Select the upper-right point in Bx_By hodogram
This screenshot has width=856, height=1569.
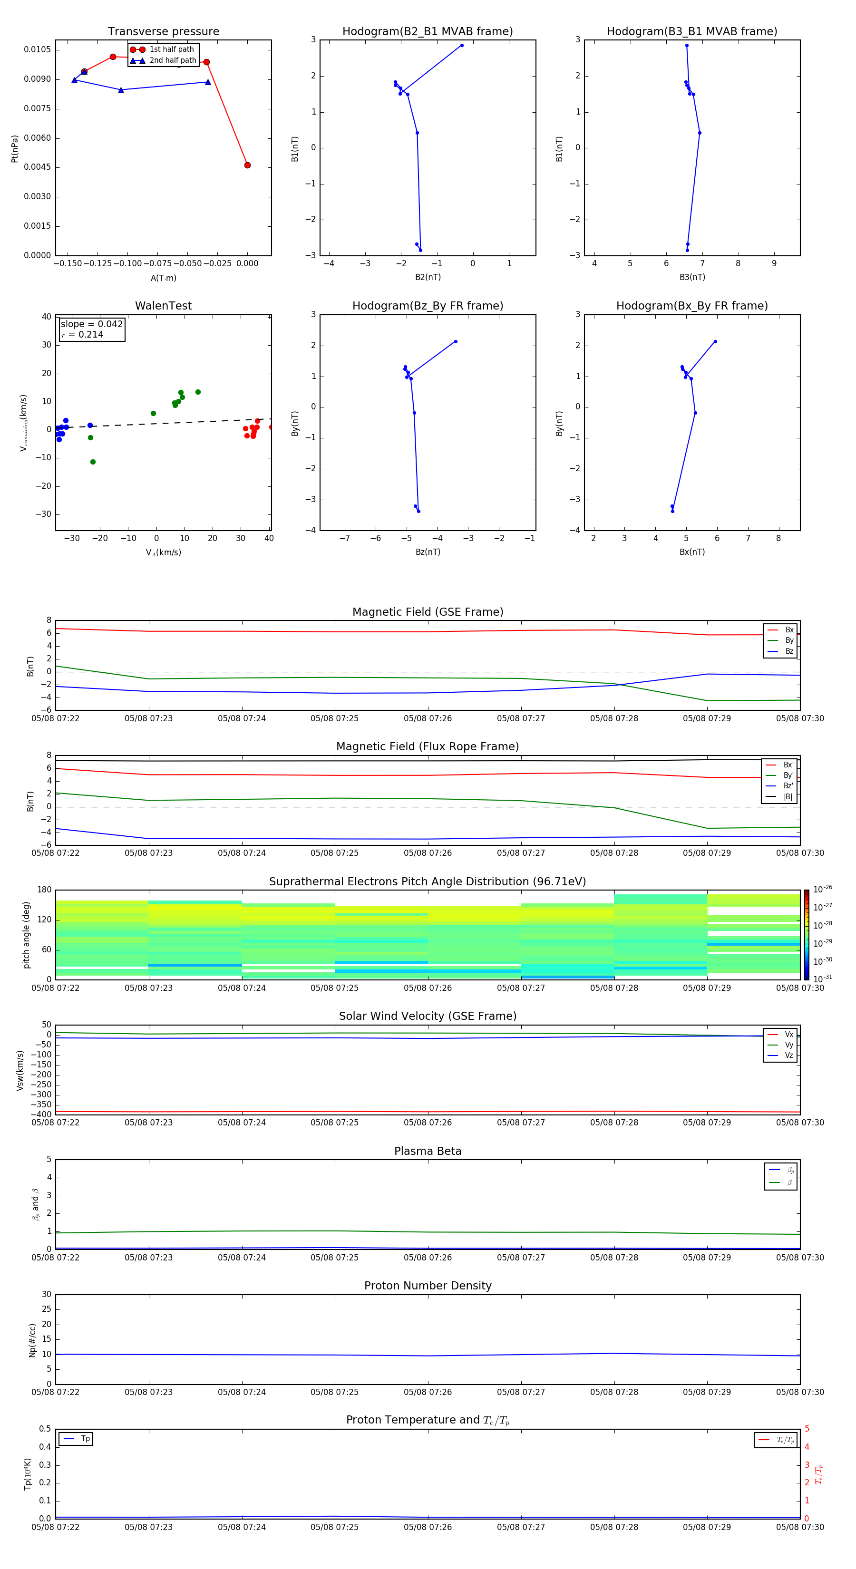pyautogui.click(x=715, y=342)
